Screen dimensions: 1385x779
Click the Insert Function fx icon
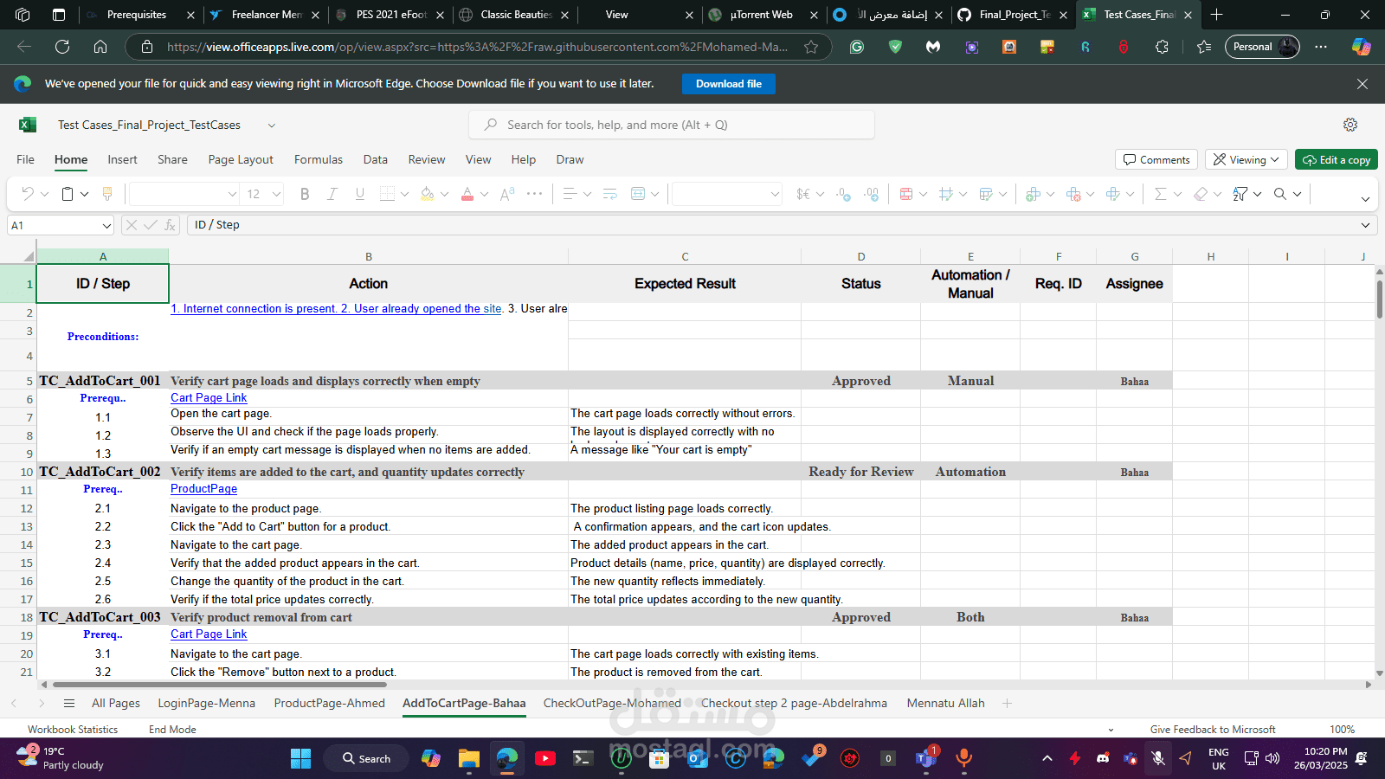[171, 225]
